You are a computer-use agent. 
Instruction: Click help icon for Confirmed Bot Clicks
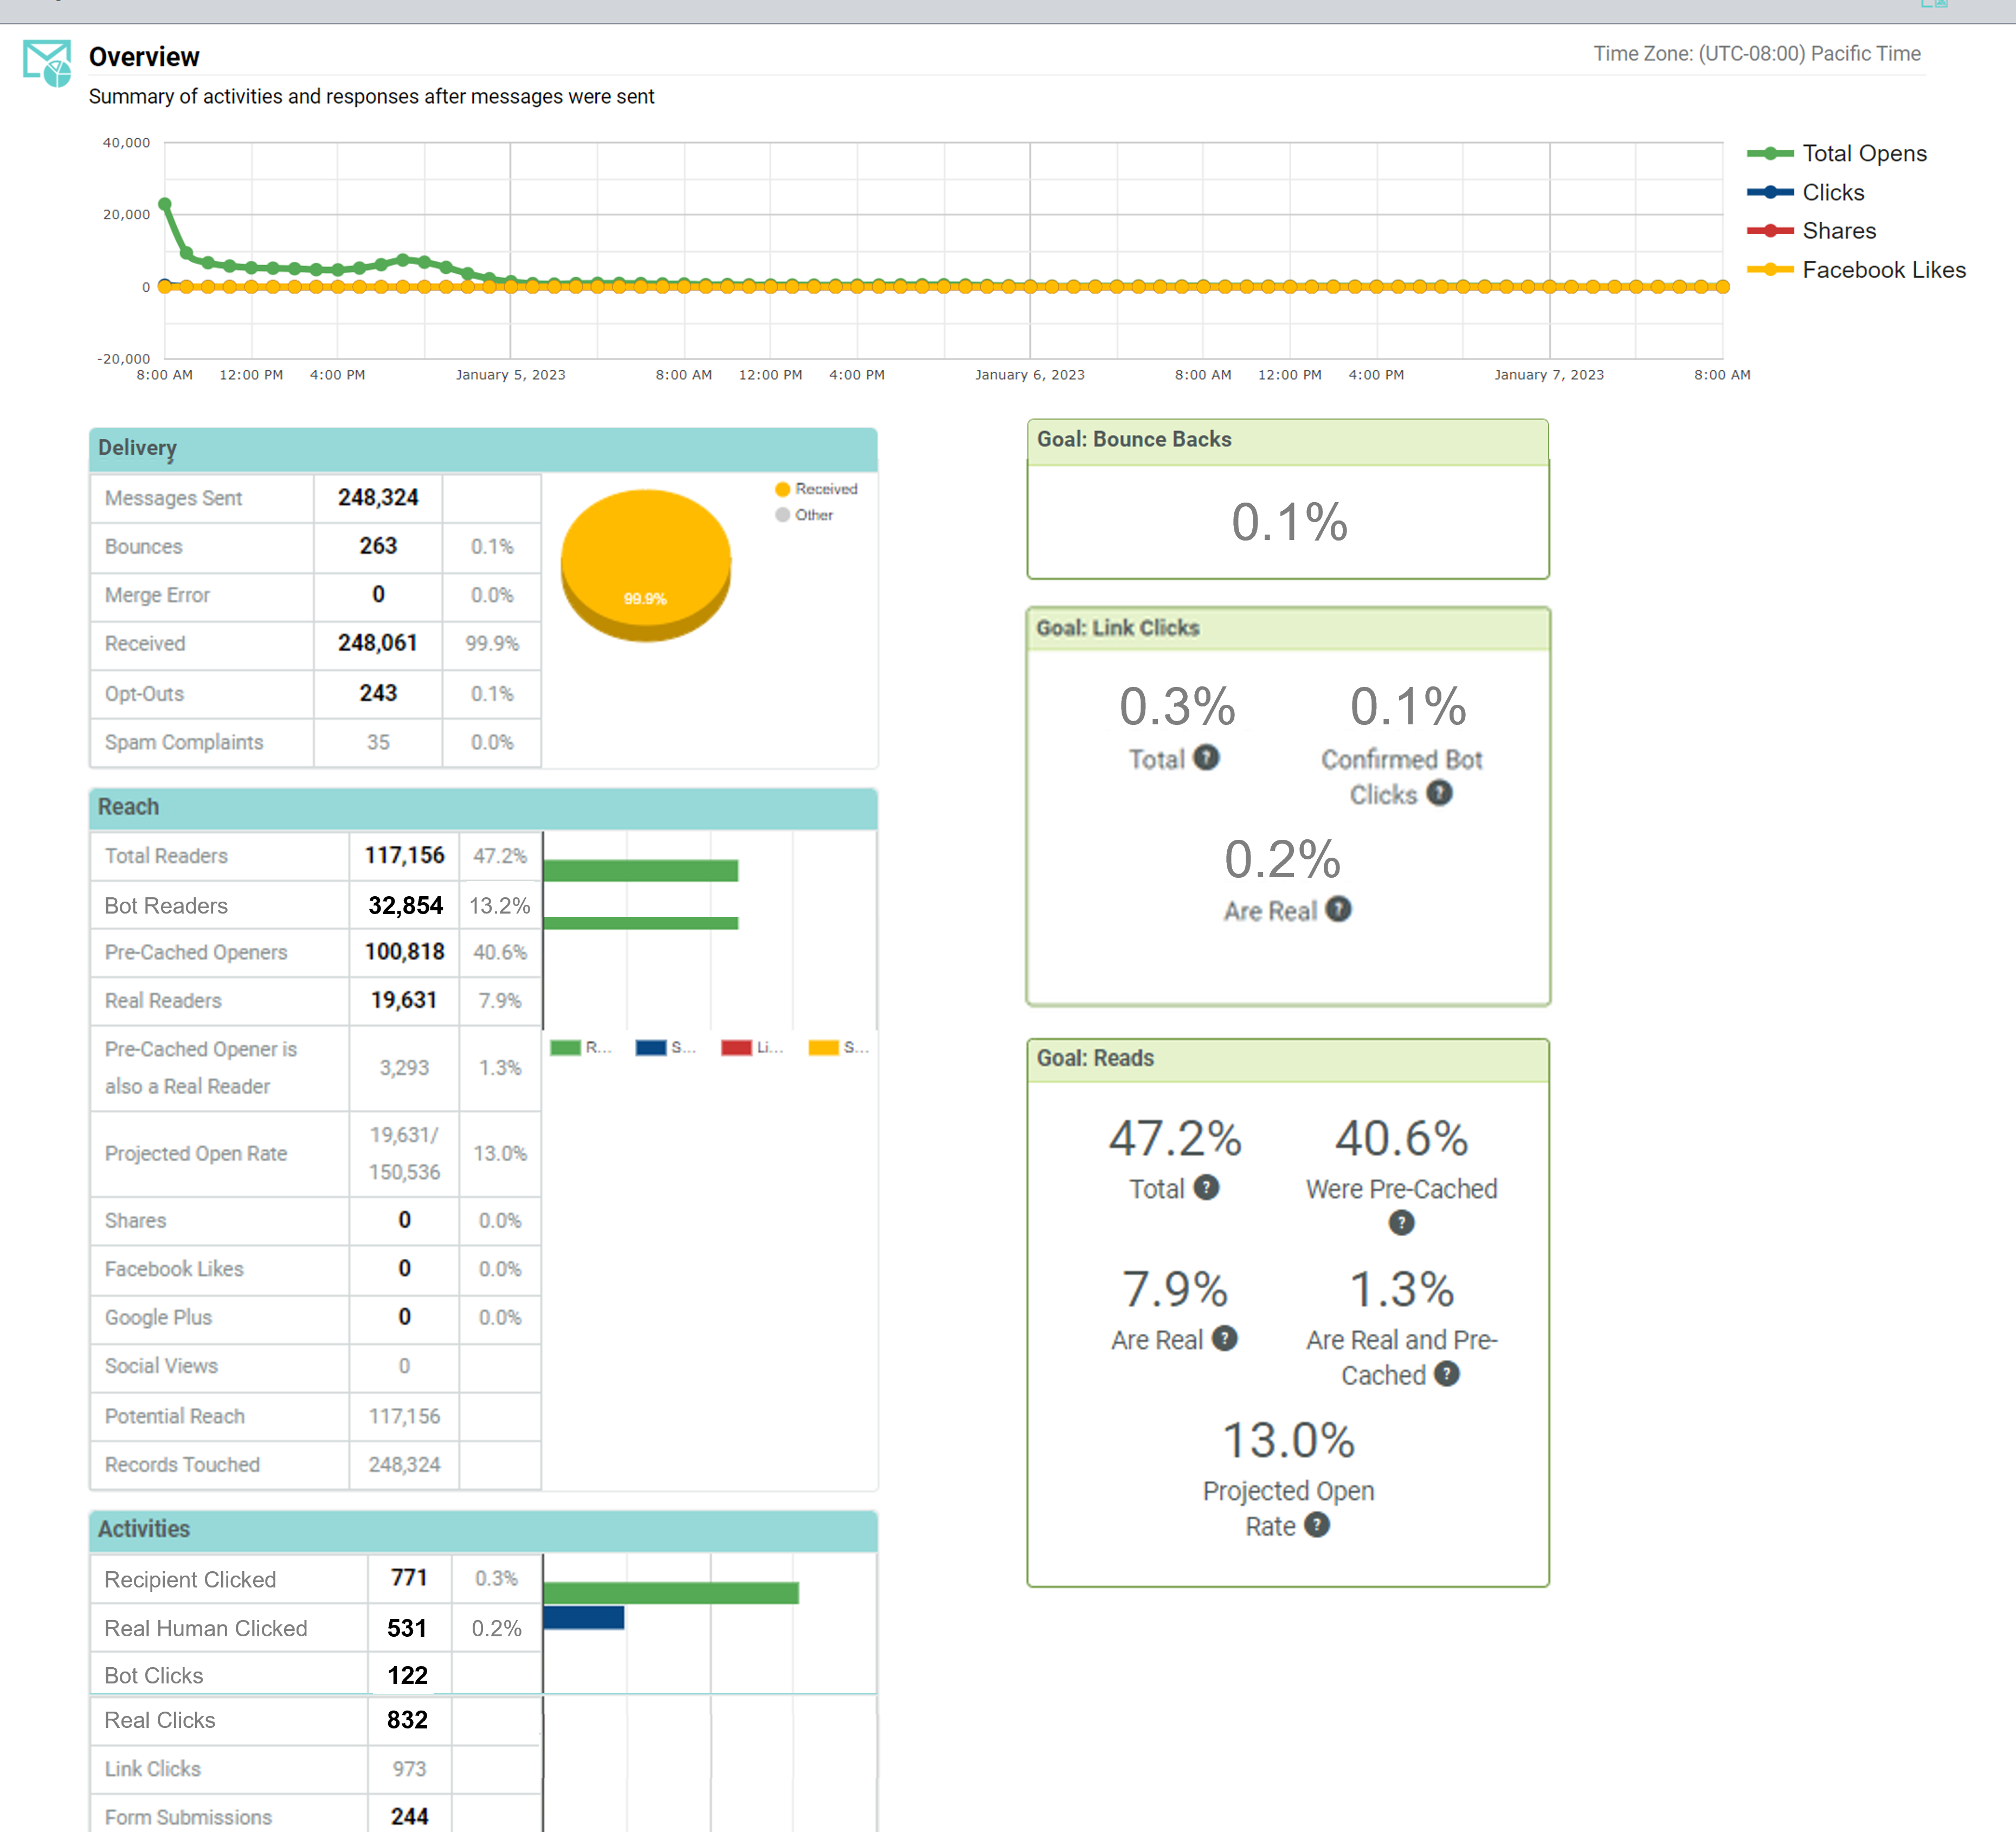[x=1439, y=793]
